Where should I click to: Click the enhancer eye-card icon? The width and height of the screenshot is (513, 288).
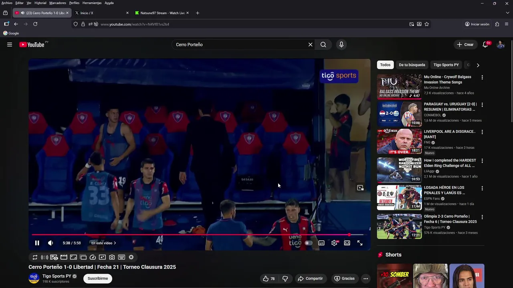click(x=54, y=257)
